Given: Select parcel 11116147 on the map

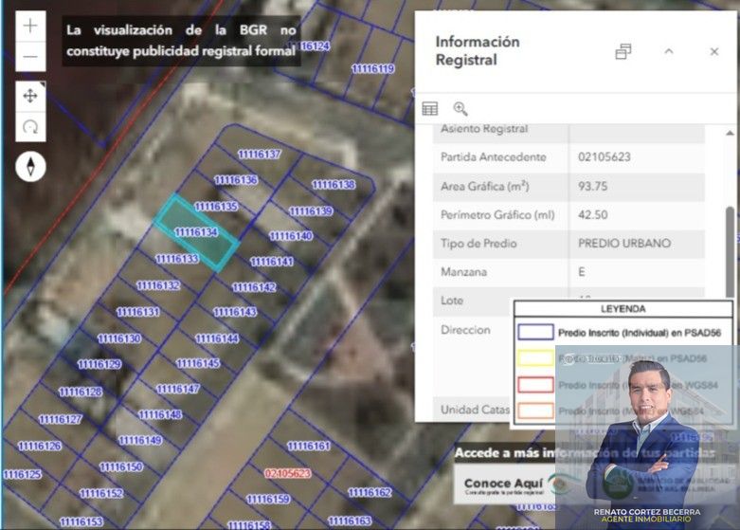Looking at the screenshot, I should coord(178,389).
